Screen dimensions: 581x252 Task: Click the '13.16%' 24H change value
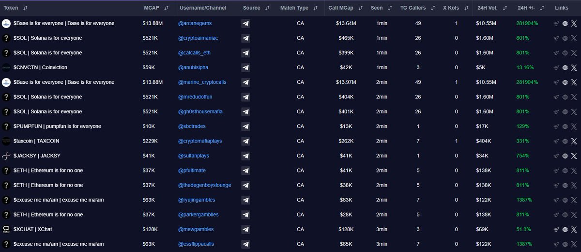pos(525,67)
